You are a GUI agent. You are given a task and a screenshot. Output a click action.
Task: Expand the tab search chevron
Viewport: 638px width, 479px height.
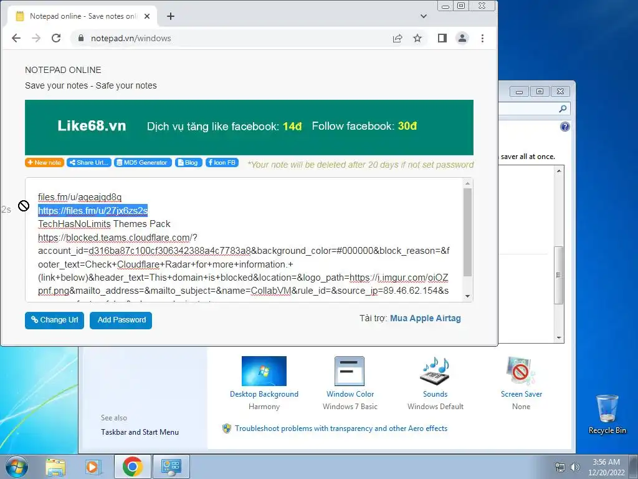tap(424, 16)
